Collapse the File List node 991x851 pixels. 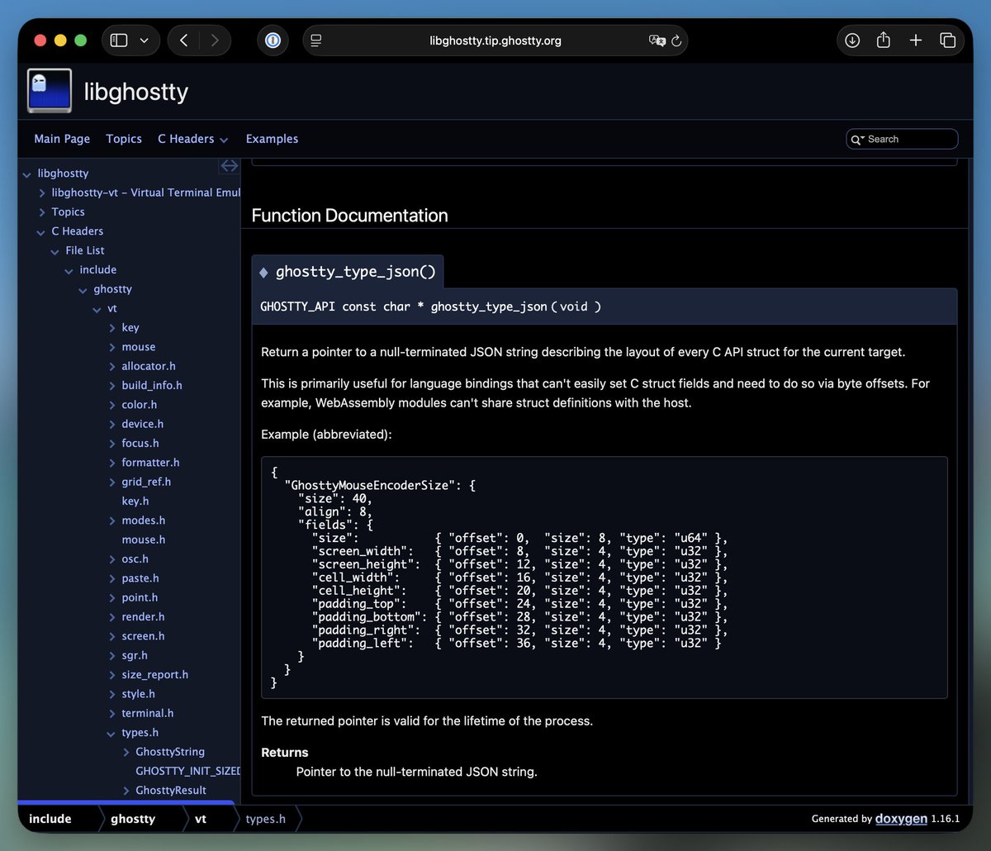click(55, 251)
